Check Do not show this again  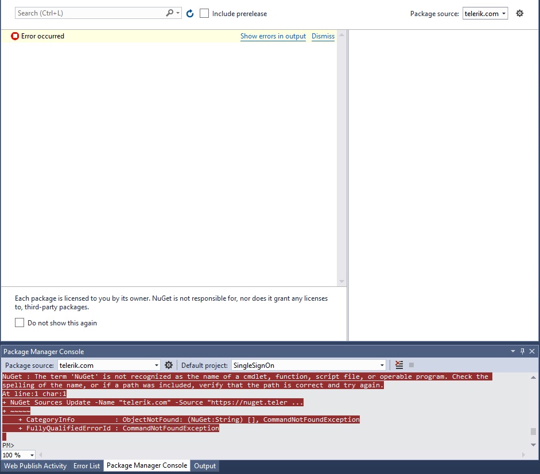click(x=20, y=323)
